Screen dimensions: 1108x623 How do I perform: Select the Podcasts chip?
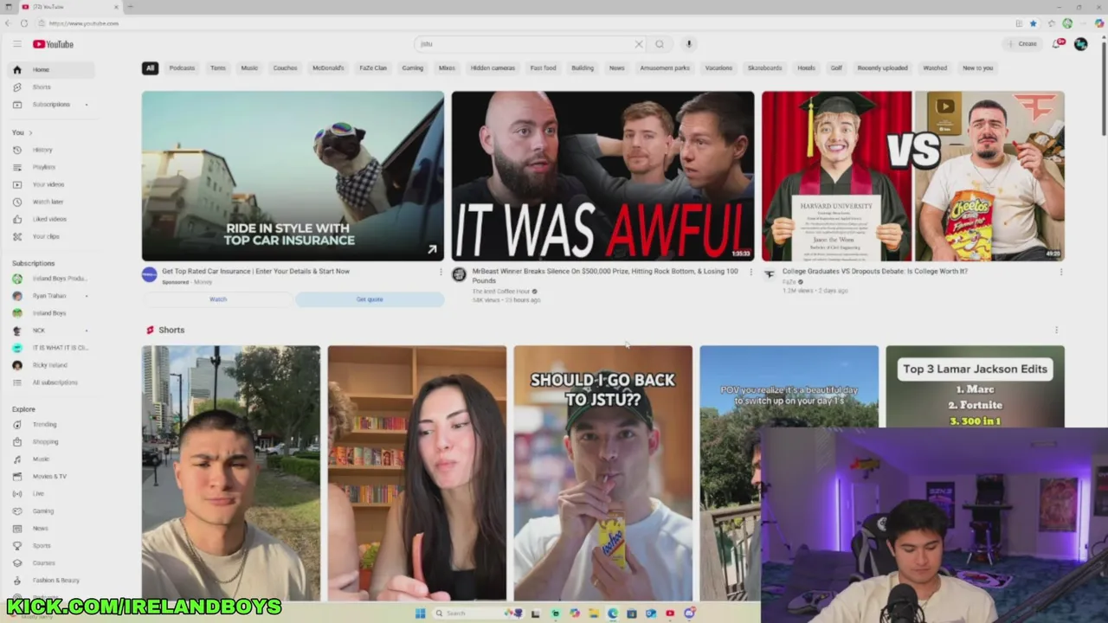pos(182,67)
